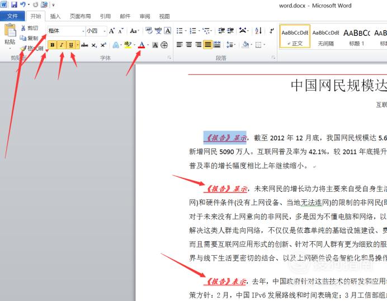Toggle Bold formatting
This screenshot has width=387, height=301.
pyautogui.click(x=53, y=45)
